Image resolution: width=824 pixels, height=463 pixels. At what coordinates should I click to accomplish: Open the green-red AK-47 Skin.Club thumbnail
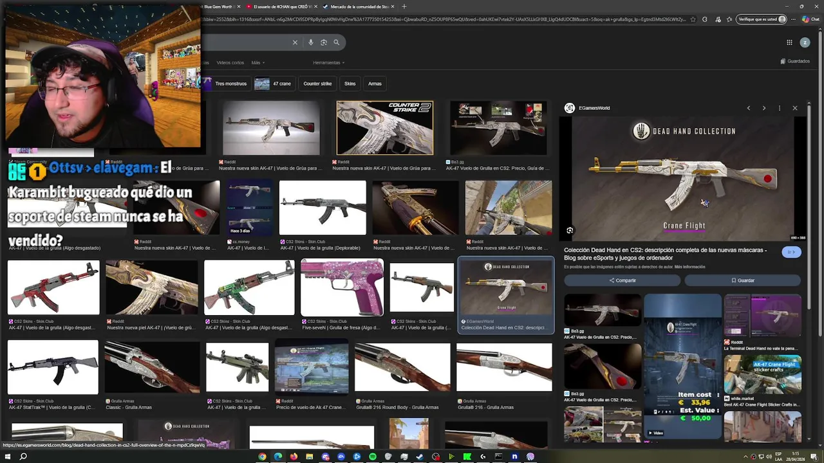click(x=249, y=287)
